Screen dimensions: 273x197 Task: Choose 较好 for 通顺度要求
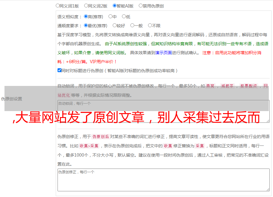[x=114, y=25]
